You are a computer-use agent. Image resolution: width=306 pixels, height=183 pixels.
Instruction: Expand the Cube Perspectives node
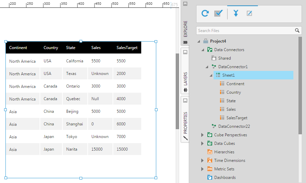pyautogui.click(x=203, y=135)
